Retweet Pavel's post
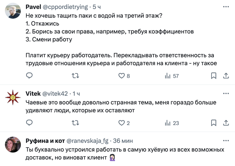Viewport: 235px width, 166px height. click(76, 76)
